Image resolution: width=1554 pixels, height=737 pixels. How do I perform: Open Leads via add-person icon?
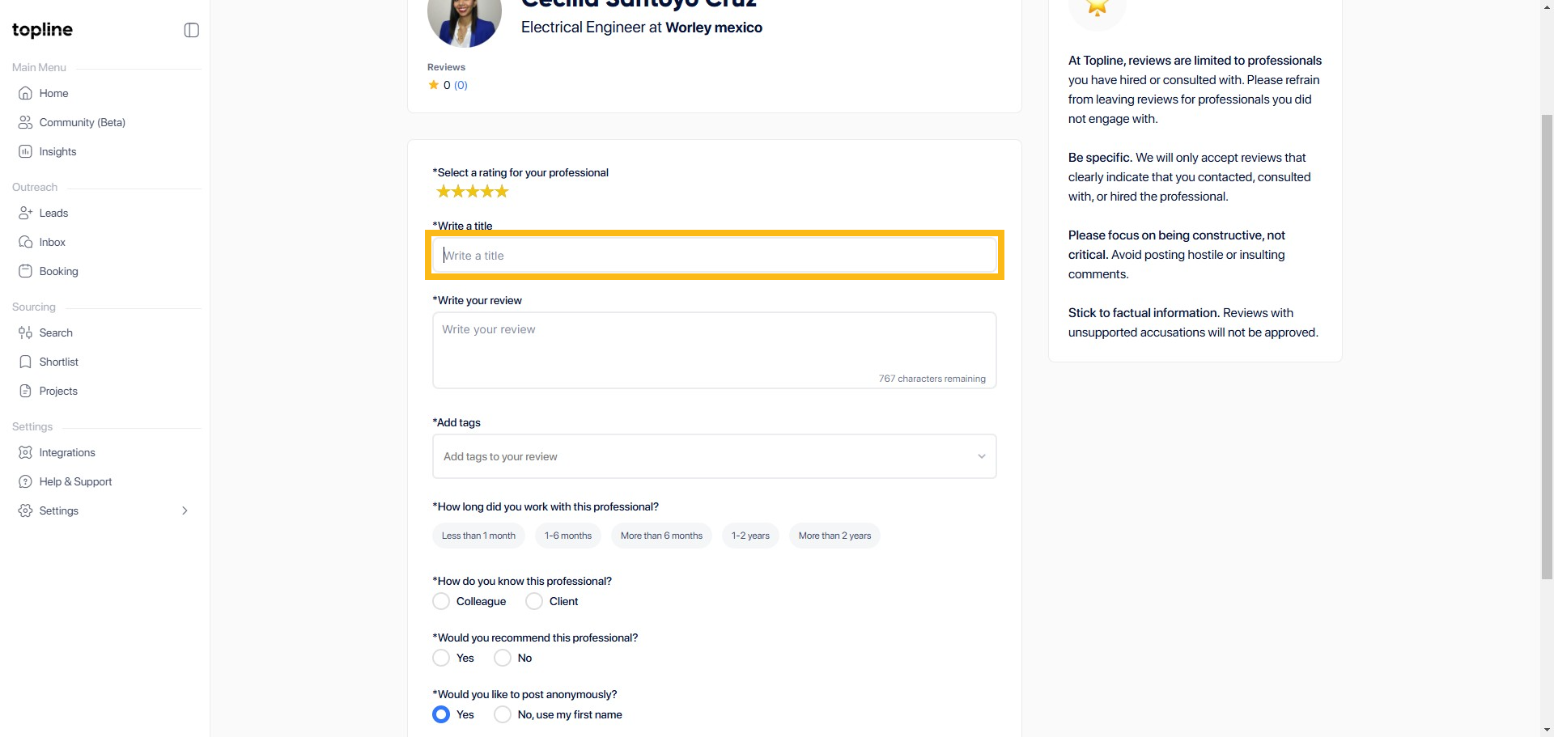pyautogui.click(x=26, y=213)
